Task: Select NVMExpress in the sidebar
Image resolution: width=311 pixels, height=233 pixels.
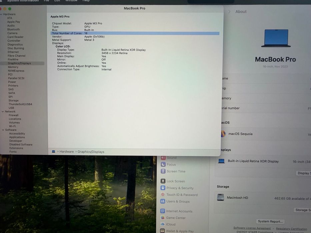Action: (x=16, y=71)
